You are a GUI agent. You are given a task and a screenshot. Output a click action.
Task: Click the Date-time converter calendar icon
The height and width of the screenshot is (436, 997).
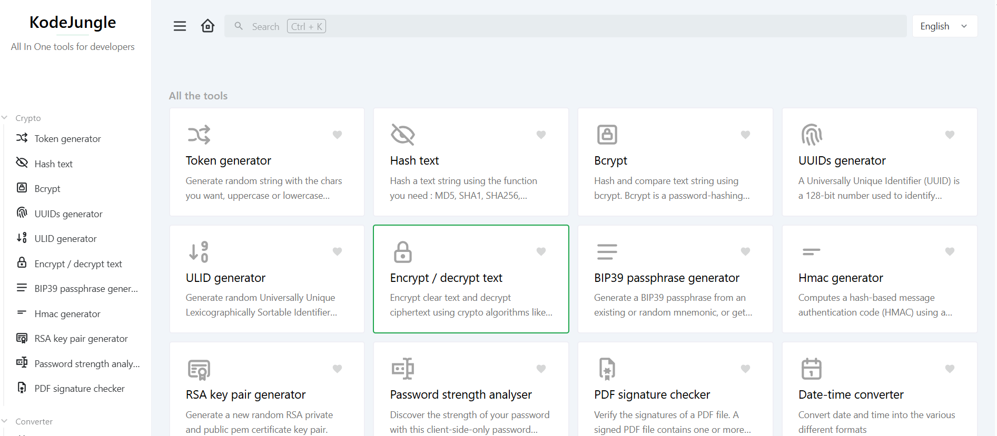[x=811, y=369]
